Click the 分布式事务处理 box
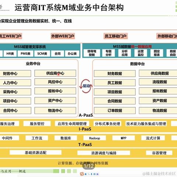The height and width of the screenshot is (177, 177). [108, 124]
